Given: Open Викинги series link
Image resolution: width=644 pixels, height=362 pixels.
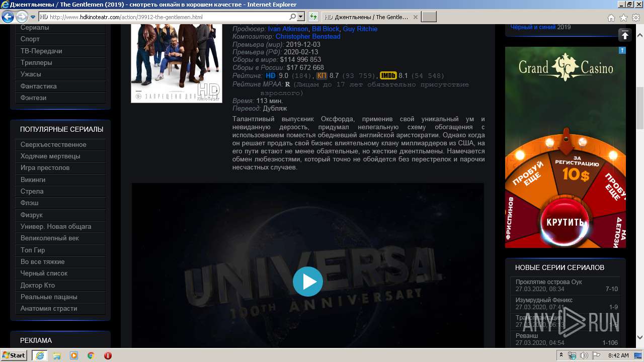Looking at the screenshot, I should 60,179.
